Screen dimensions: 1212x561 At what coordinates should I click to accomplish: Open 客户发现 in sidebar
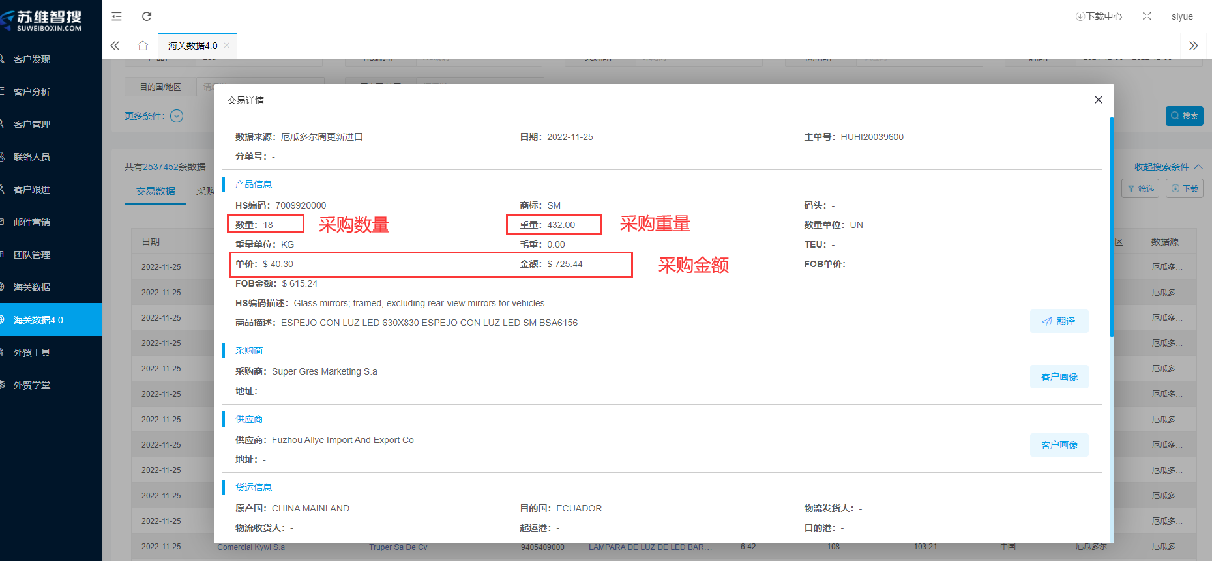pyautogui.click(x=51, y=59)
